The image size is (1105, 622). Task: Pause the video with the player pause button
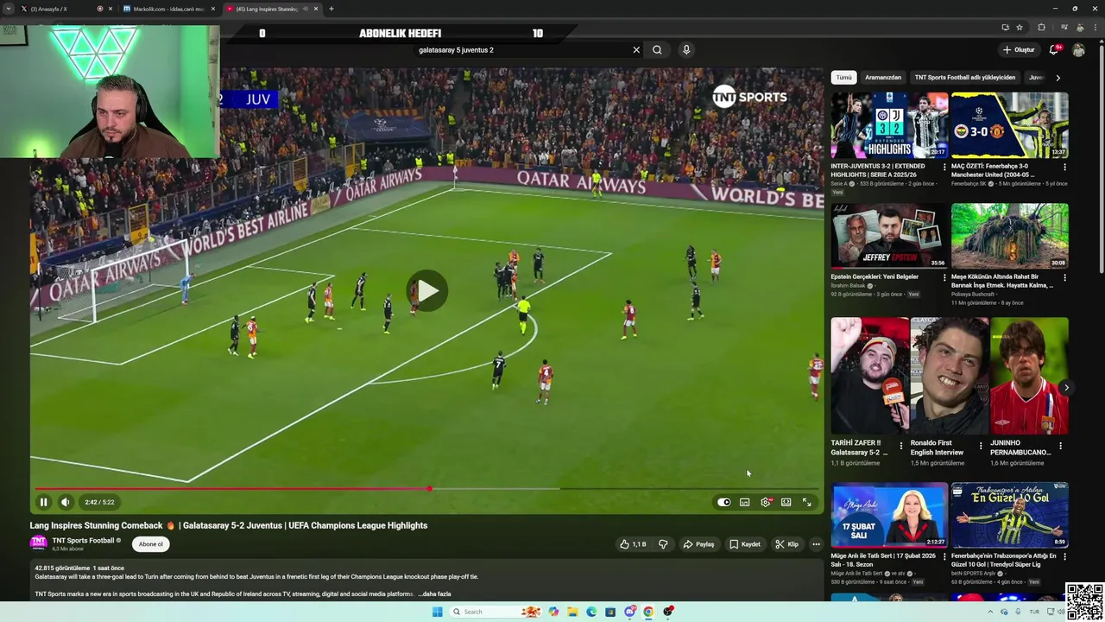[43, 502]
